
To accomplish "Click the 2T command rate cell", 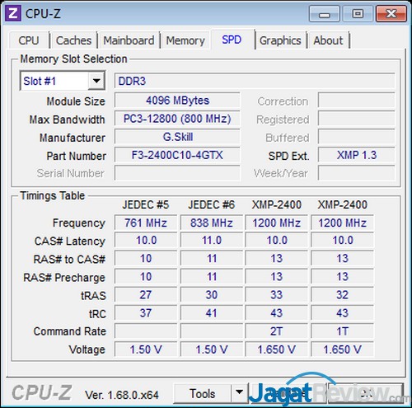I will tap(276, 331).
